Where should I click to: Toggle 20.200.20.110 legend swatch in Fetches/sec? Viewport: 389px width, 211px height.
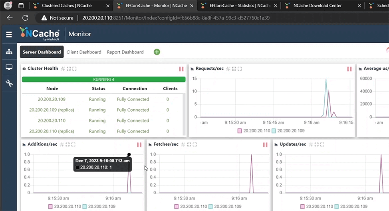coord(177,207)
